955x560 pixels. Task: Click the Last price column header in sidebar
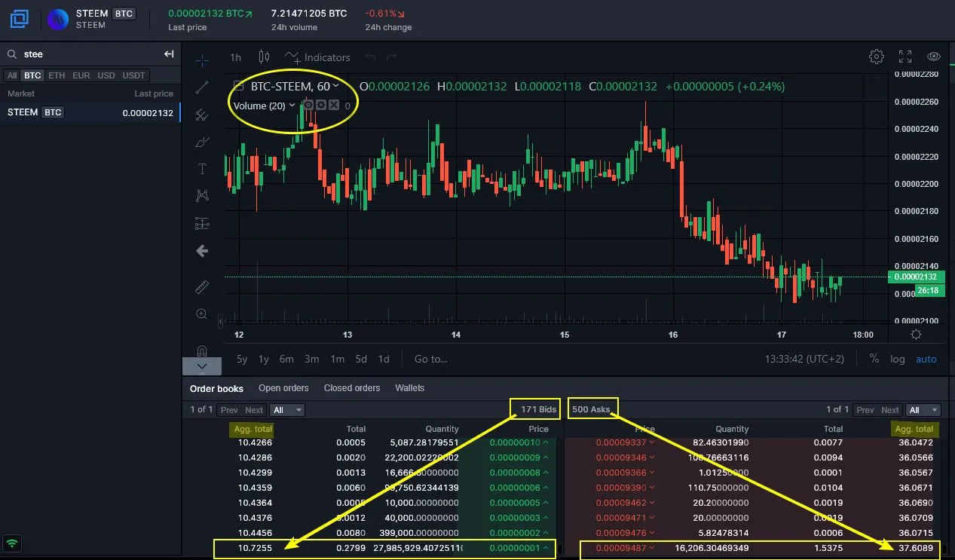(x=154, y=93)
